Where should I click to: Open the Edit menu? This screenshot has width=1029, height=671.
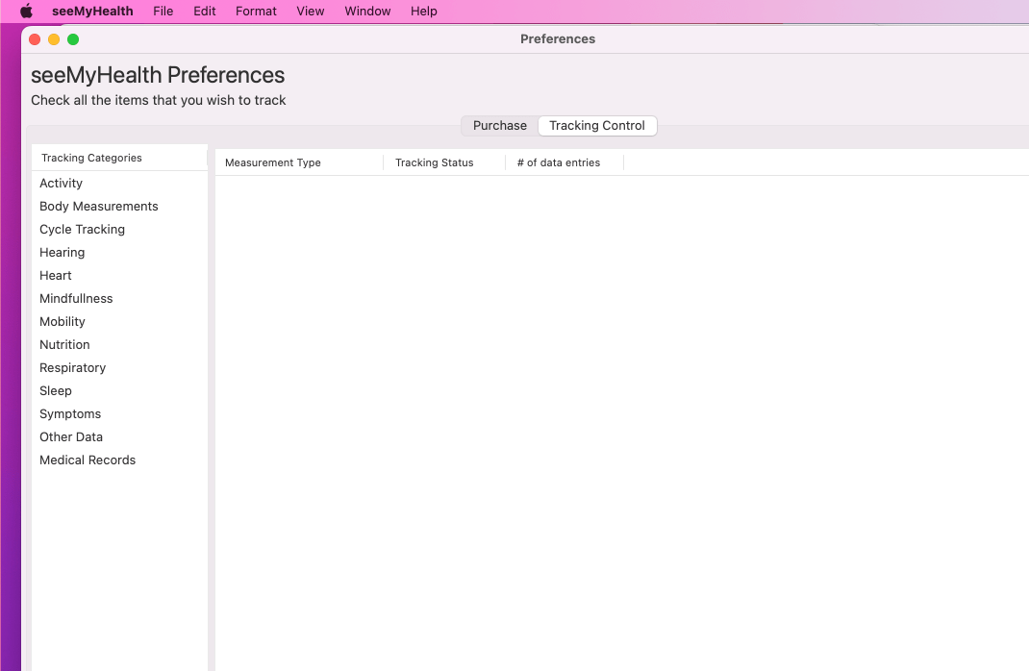pyautogui.click(x=204, y=12)
